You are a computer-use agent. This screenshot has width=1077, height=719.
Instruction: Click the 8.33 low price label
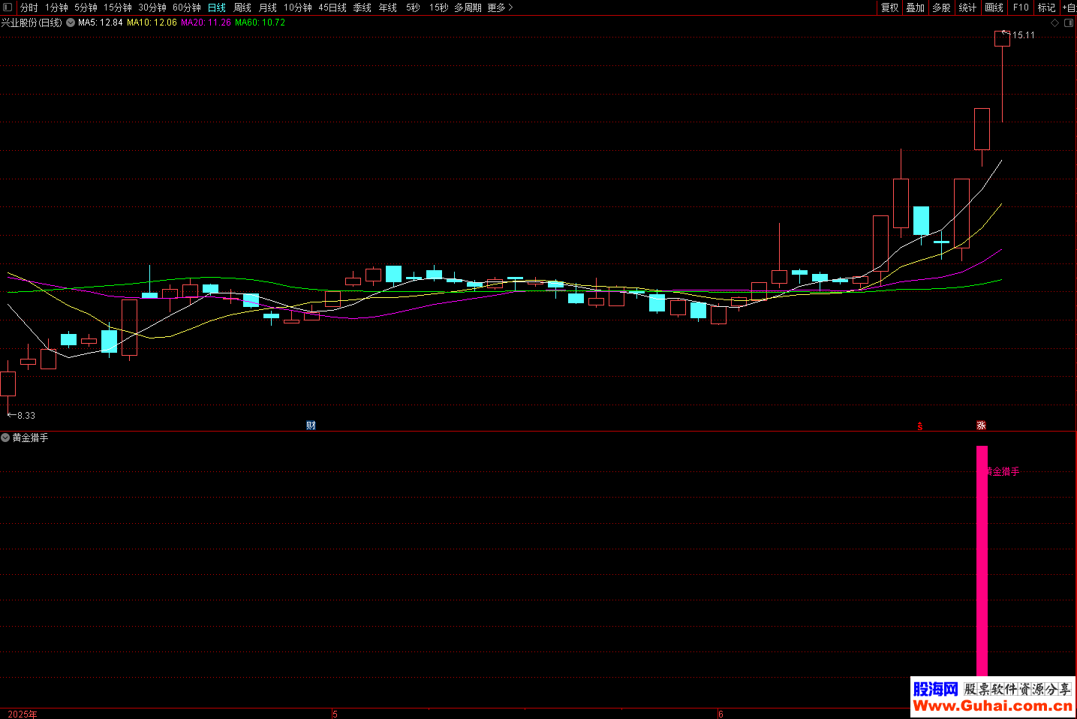point(26,415)
